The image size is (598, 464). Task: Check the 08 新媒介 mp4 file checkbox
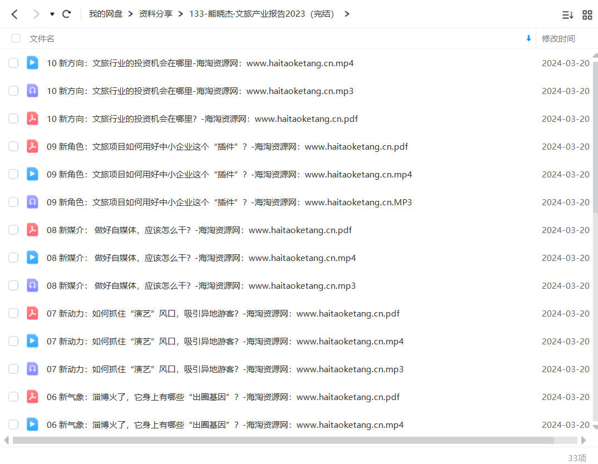pyautogui.click(x=13, y=258)
